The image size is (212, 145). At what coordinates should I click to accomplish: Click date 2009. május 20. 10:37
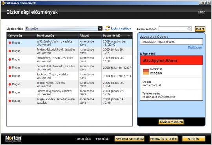click(x=113, y=59)
